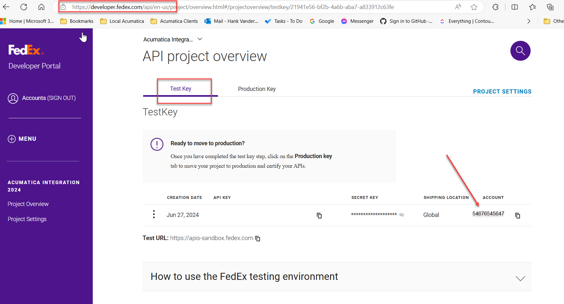Open browser extensions puzzle icon

pos(495,7)
